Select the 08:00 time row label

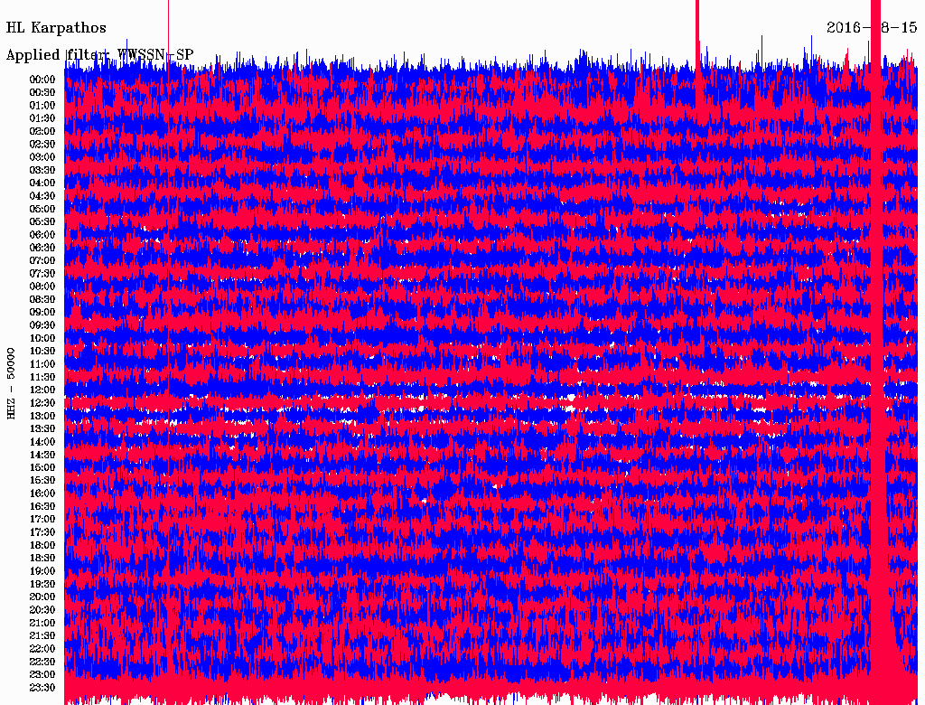pyautogui.click(x=42, y=287)
